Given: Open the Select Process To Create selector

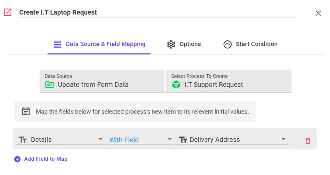Looking at the screenshot, I should coord(228,81).
